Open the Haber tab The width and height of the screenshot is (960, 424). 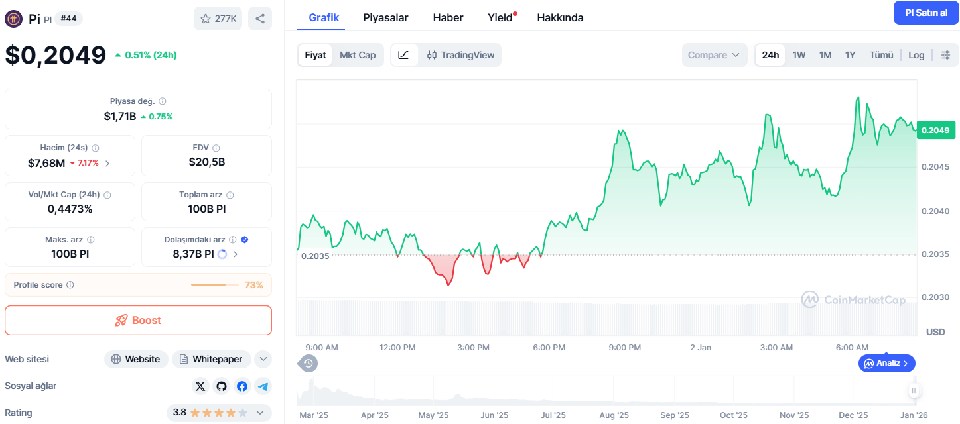pyautogui.click(x=448, y=17)
